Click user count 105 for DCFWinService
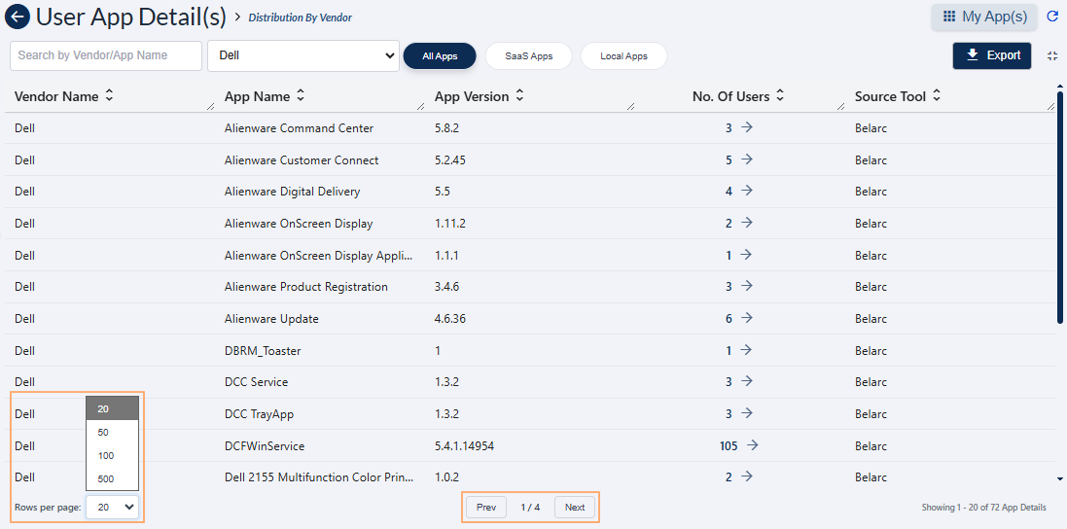This screenshot has height=529, width=1067. coord(729,446)
